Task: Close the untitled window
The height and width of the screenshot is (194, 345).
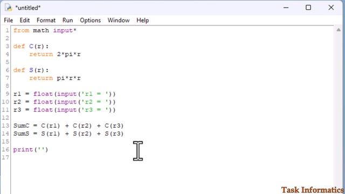Action: (331, 8)
